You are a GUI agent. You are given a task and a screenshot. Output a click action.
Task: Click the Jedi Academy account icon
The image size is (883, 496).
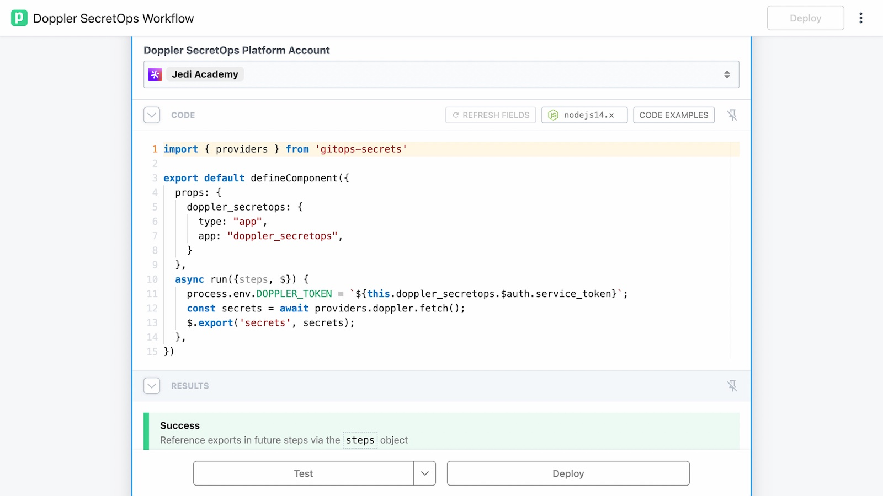(x=155, y=74)
